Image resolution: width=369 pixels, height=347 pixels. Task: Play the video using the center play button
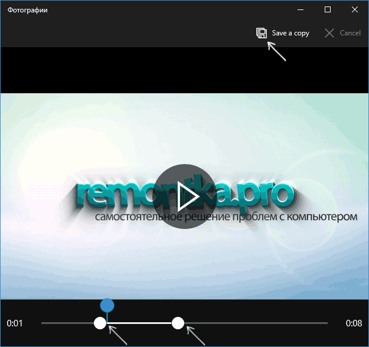[185, 197]
